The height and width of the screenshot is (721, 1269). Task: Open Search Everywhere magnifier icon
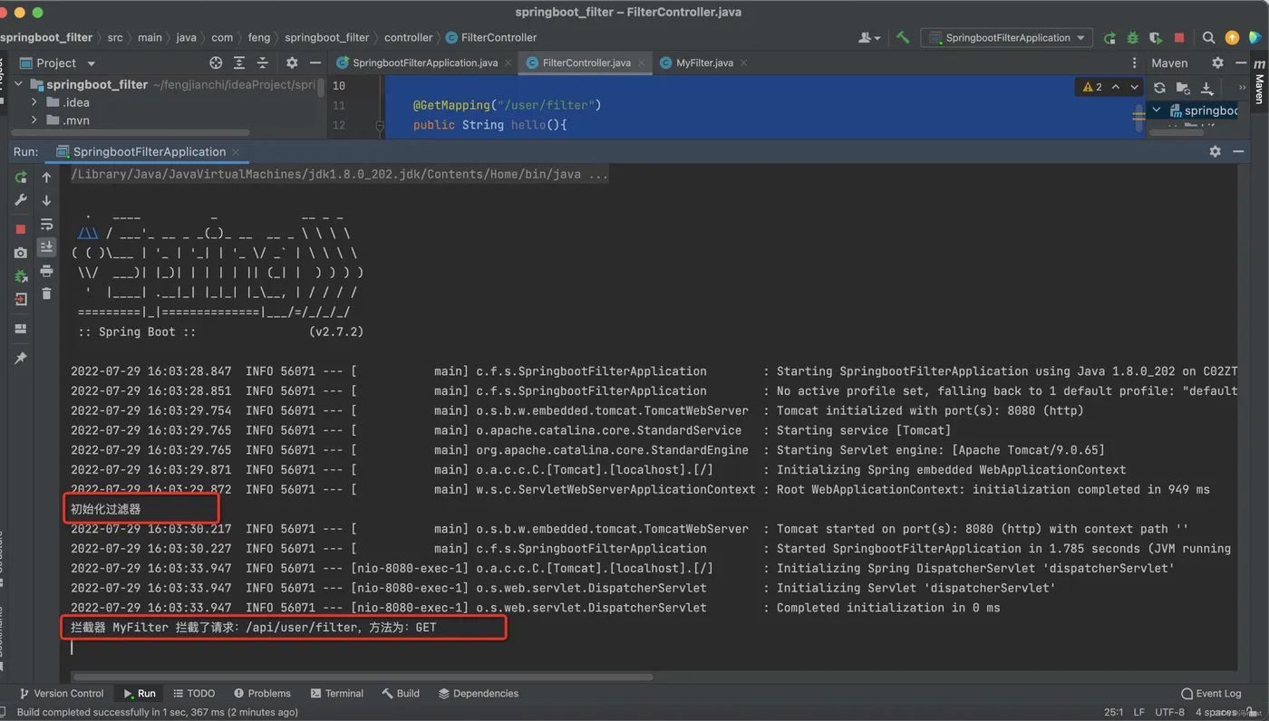click(1208, 37)
